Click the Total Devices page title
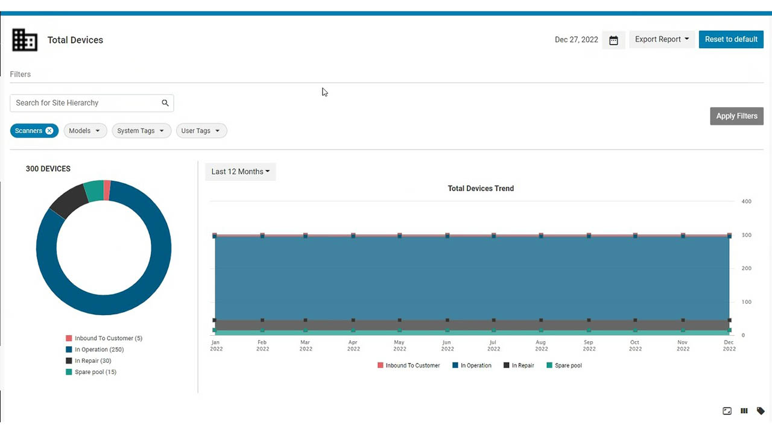772x434 pixels. (75, 40)
